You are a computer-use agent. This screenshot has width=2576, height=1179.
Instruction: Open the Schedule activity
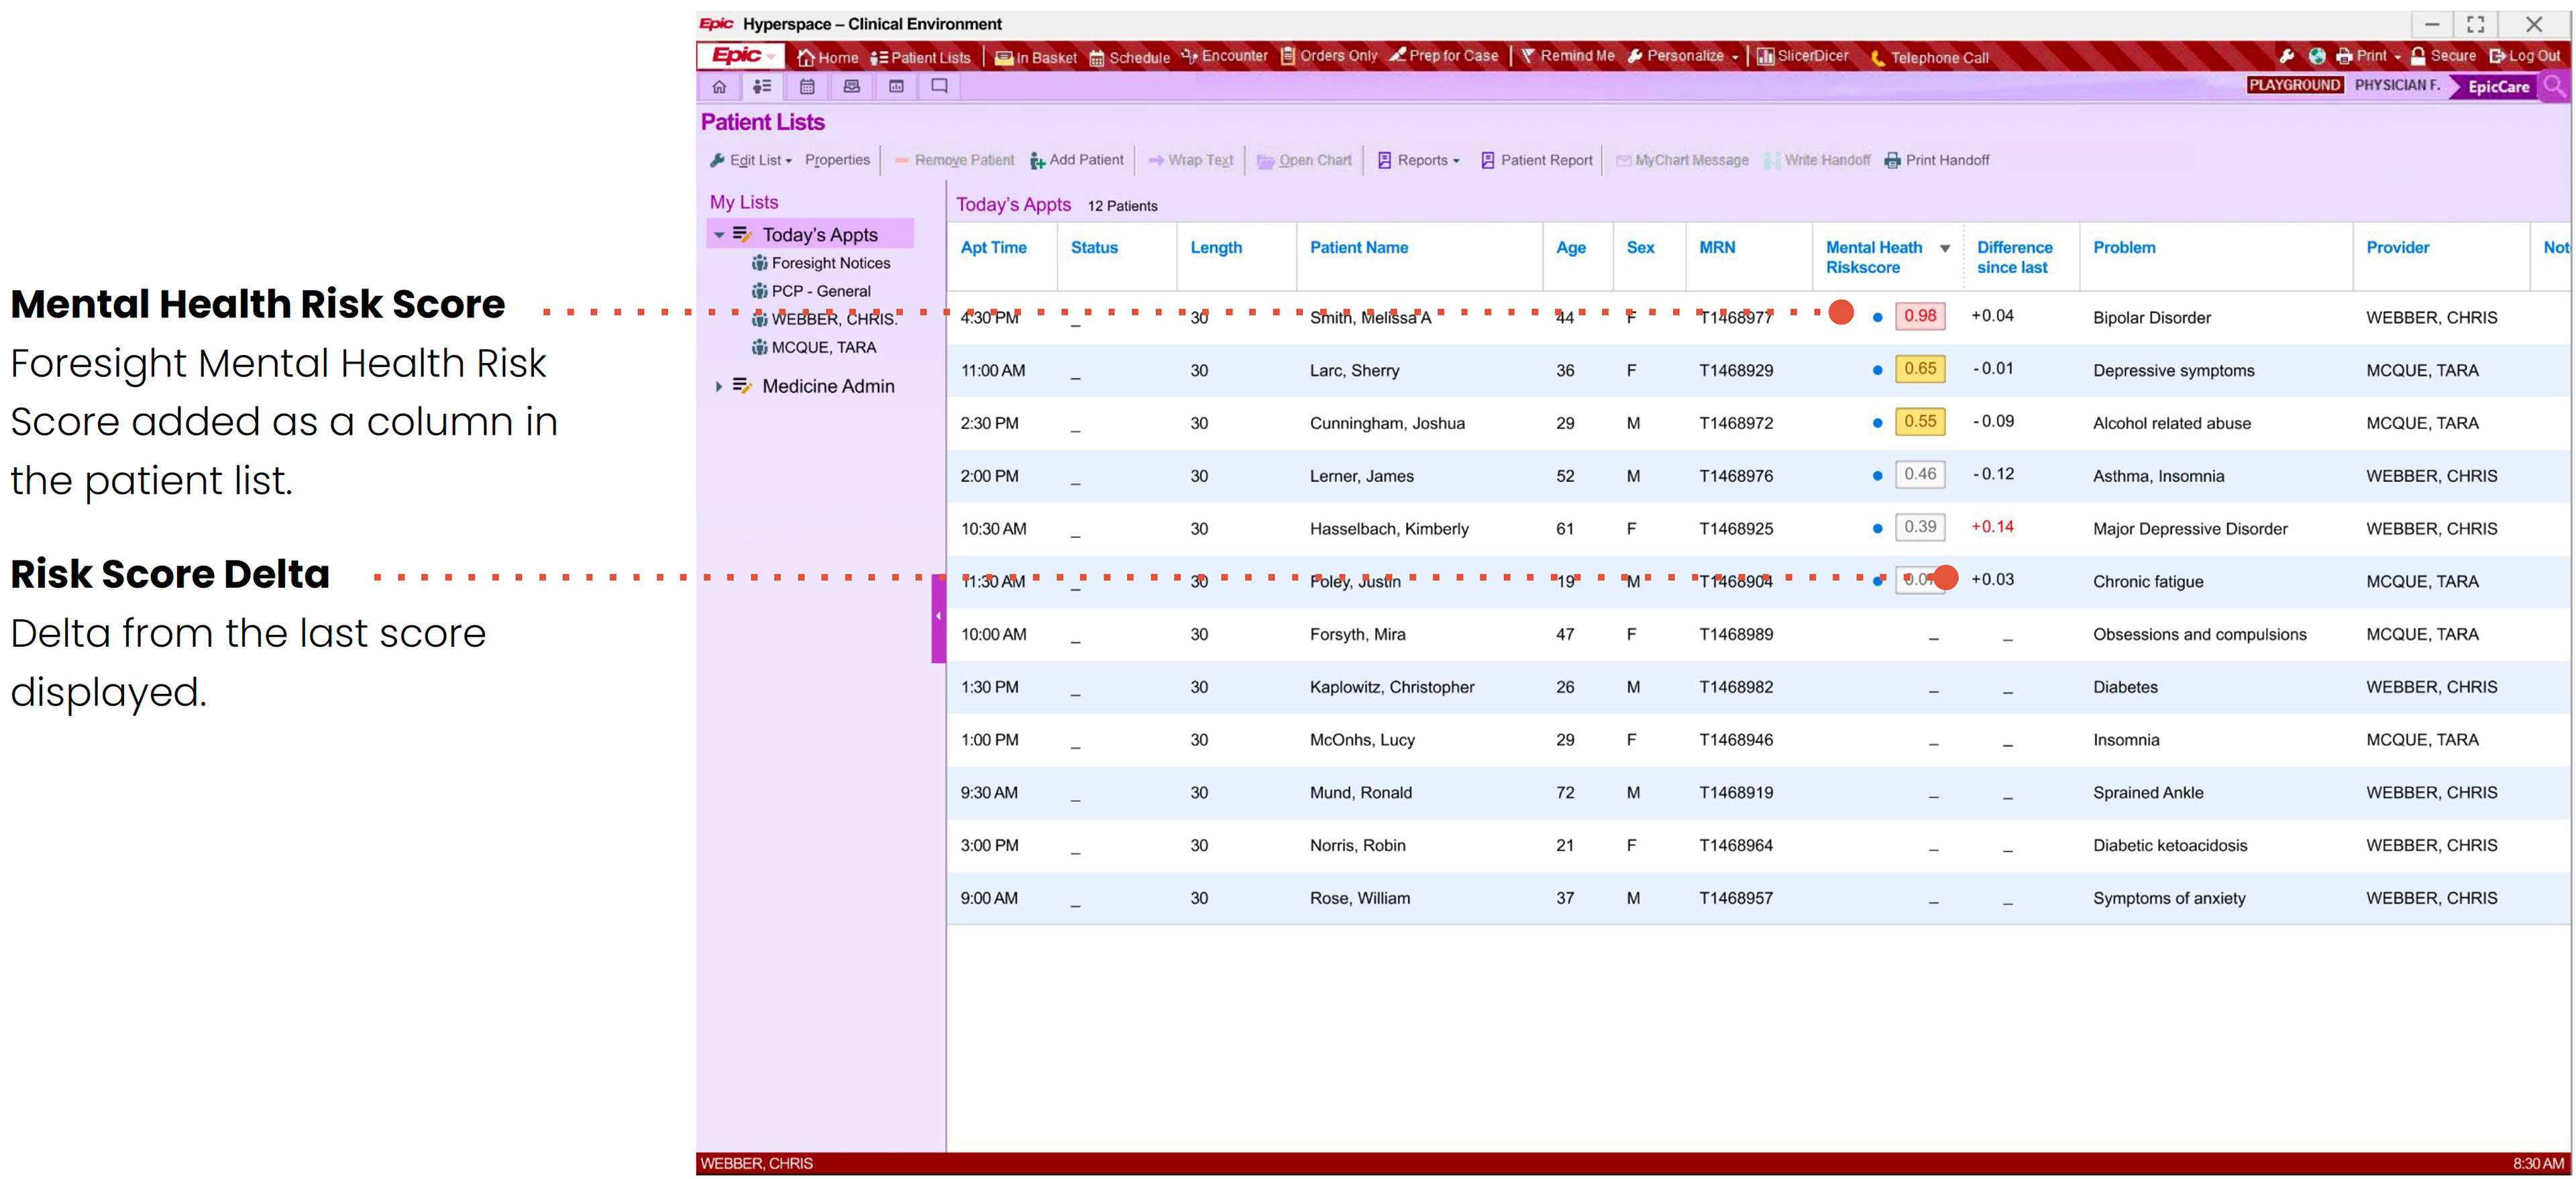pos(1129,57)
